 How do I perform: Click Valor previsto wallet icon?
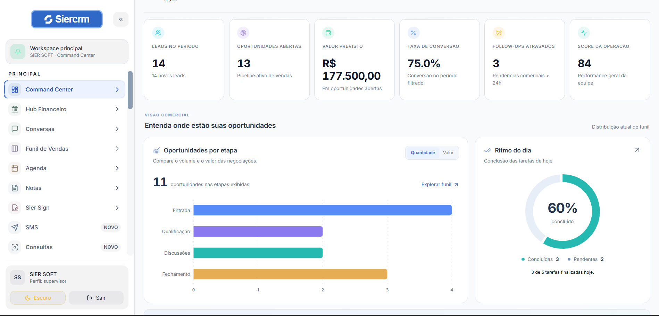[328, 33]
